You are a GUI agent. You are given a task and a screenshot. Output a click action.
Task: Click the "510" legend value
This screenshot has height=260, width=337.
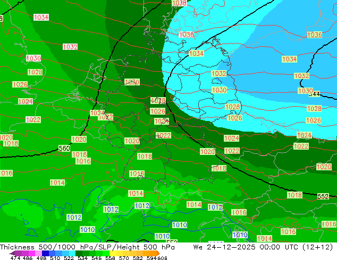(x=55, y=258)
